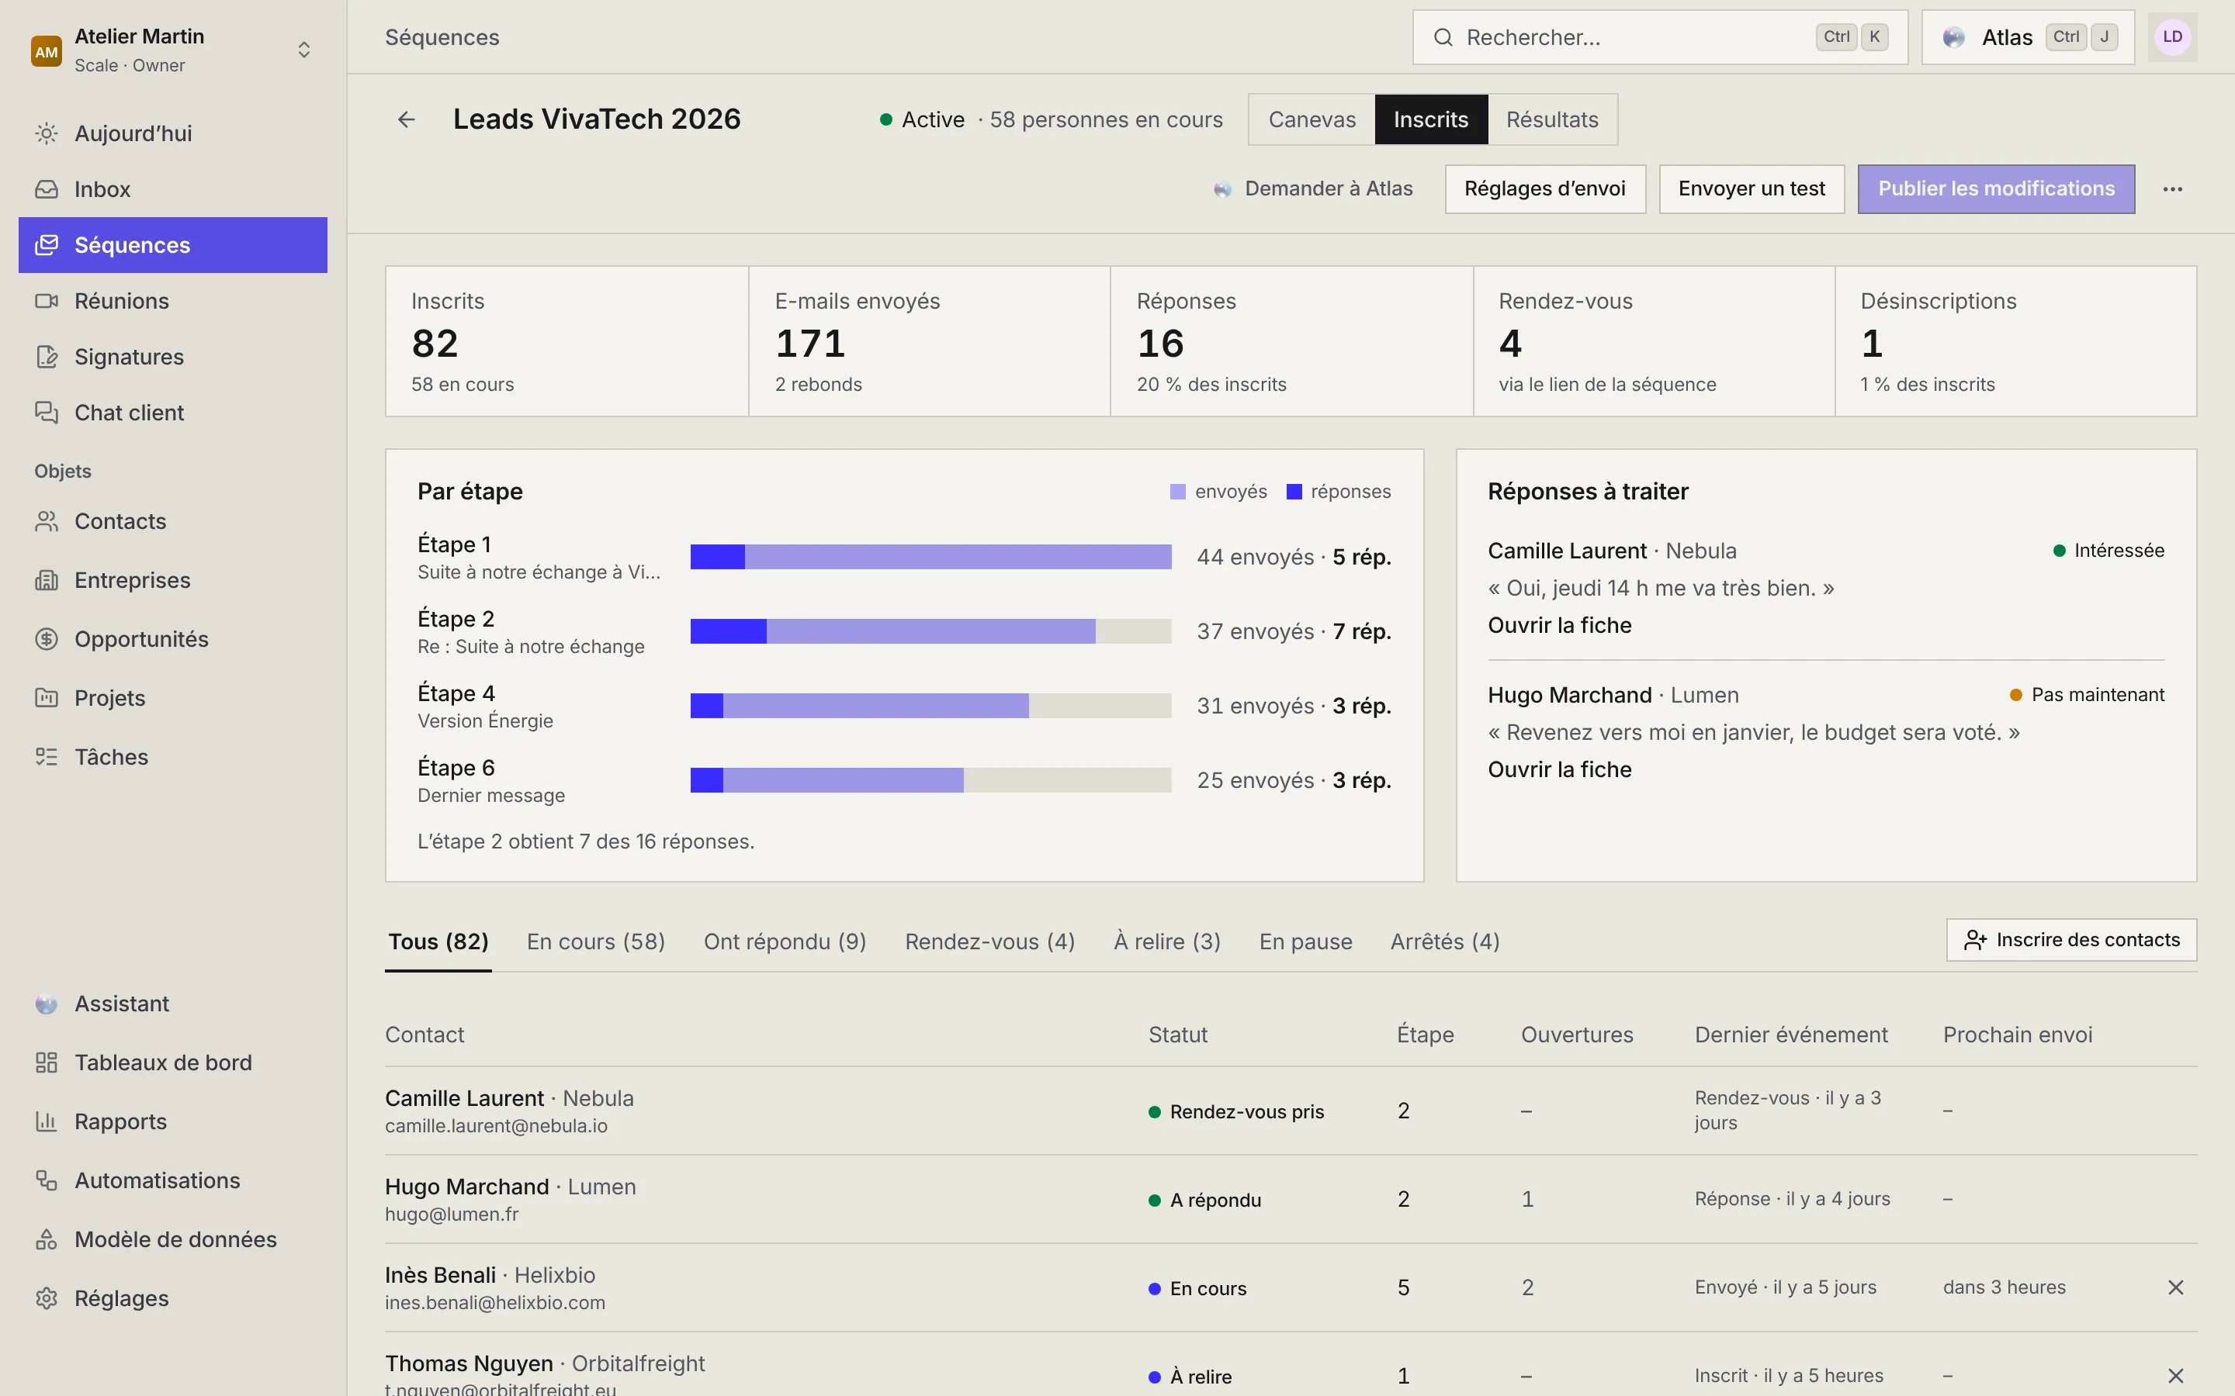
Task: Open Signatures in the sidebar
Action: 173,357
